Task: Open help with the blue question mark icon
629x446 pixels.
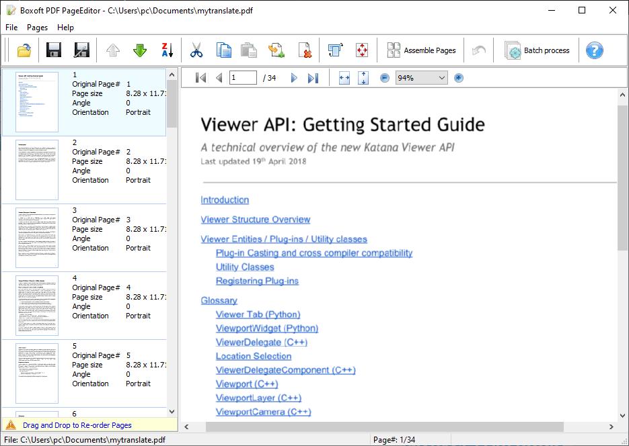Action: pyautogui.click(x=594, y=50)
